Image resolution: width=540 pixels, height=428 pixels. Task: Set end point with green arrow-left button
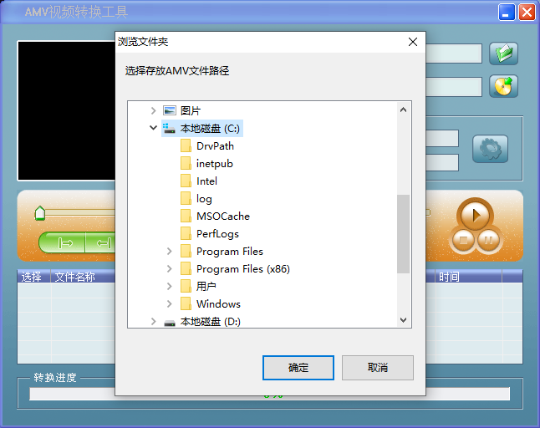(100, 243)
